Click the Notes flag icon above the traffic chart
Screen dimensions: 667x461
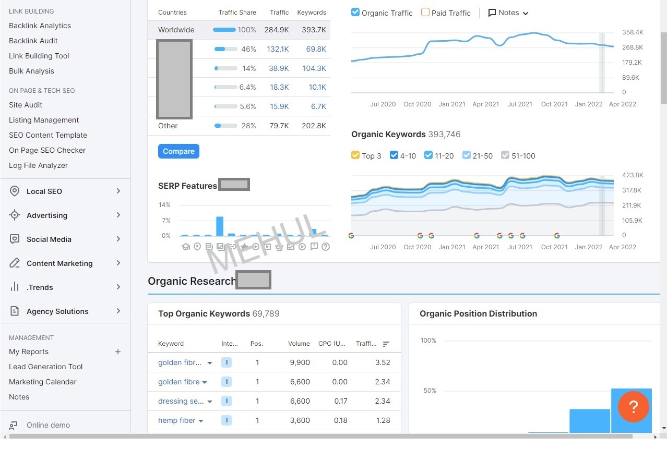[x=492, y=13]
